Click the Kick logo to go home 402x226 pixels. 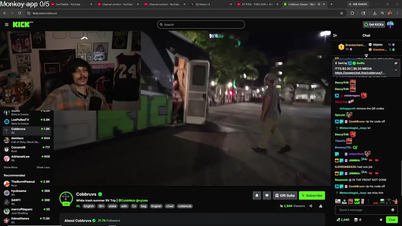(x=23, y=24)
